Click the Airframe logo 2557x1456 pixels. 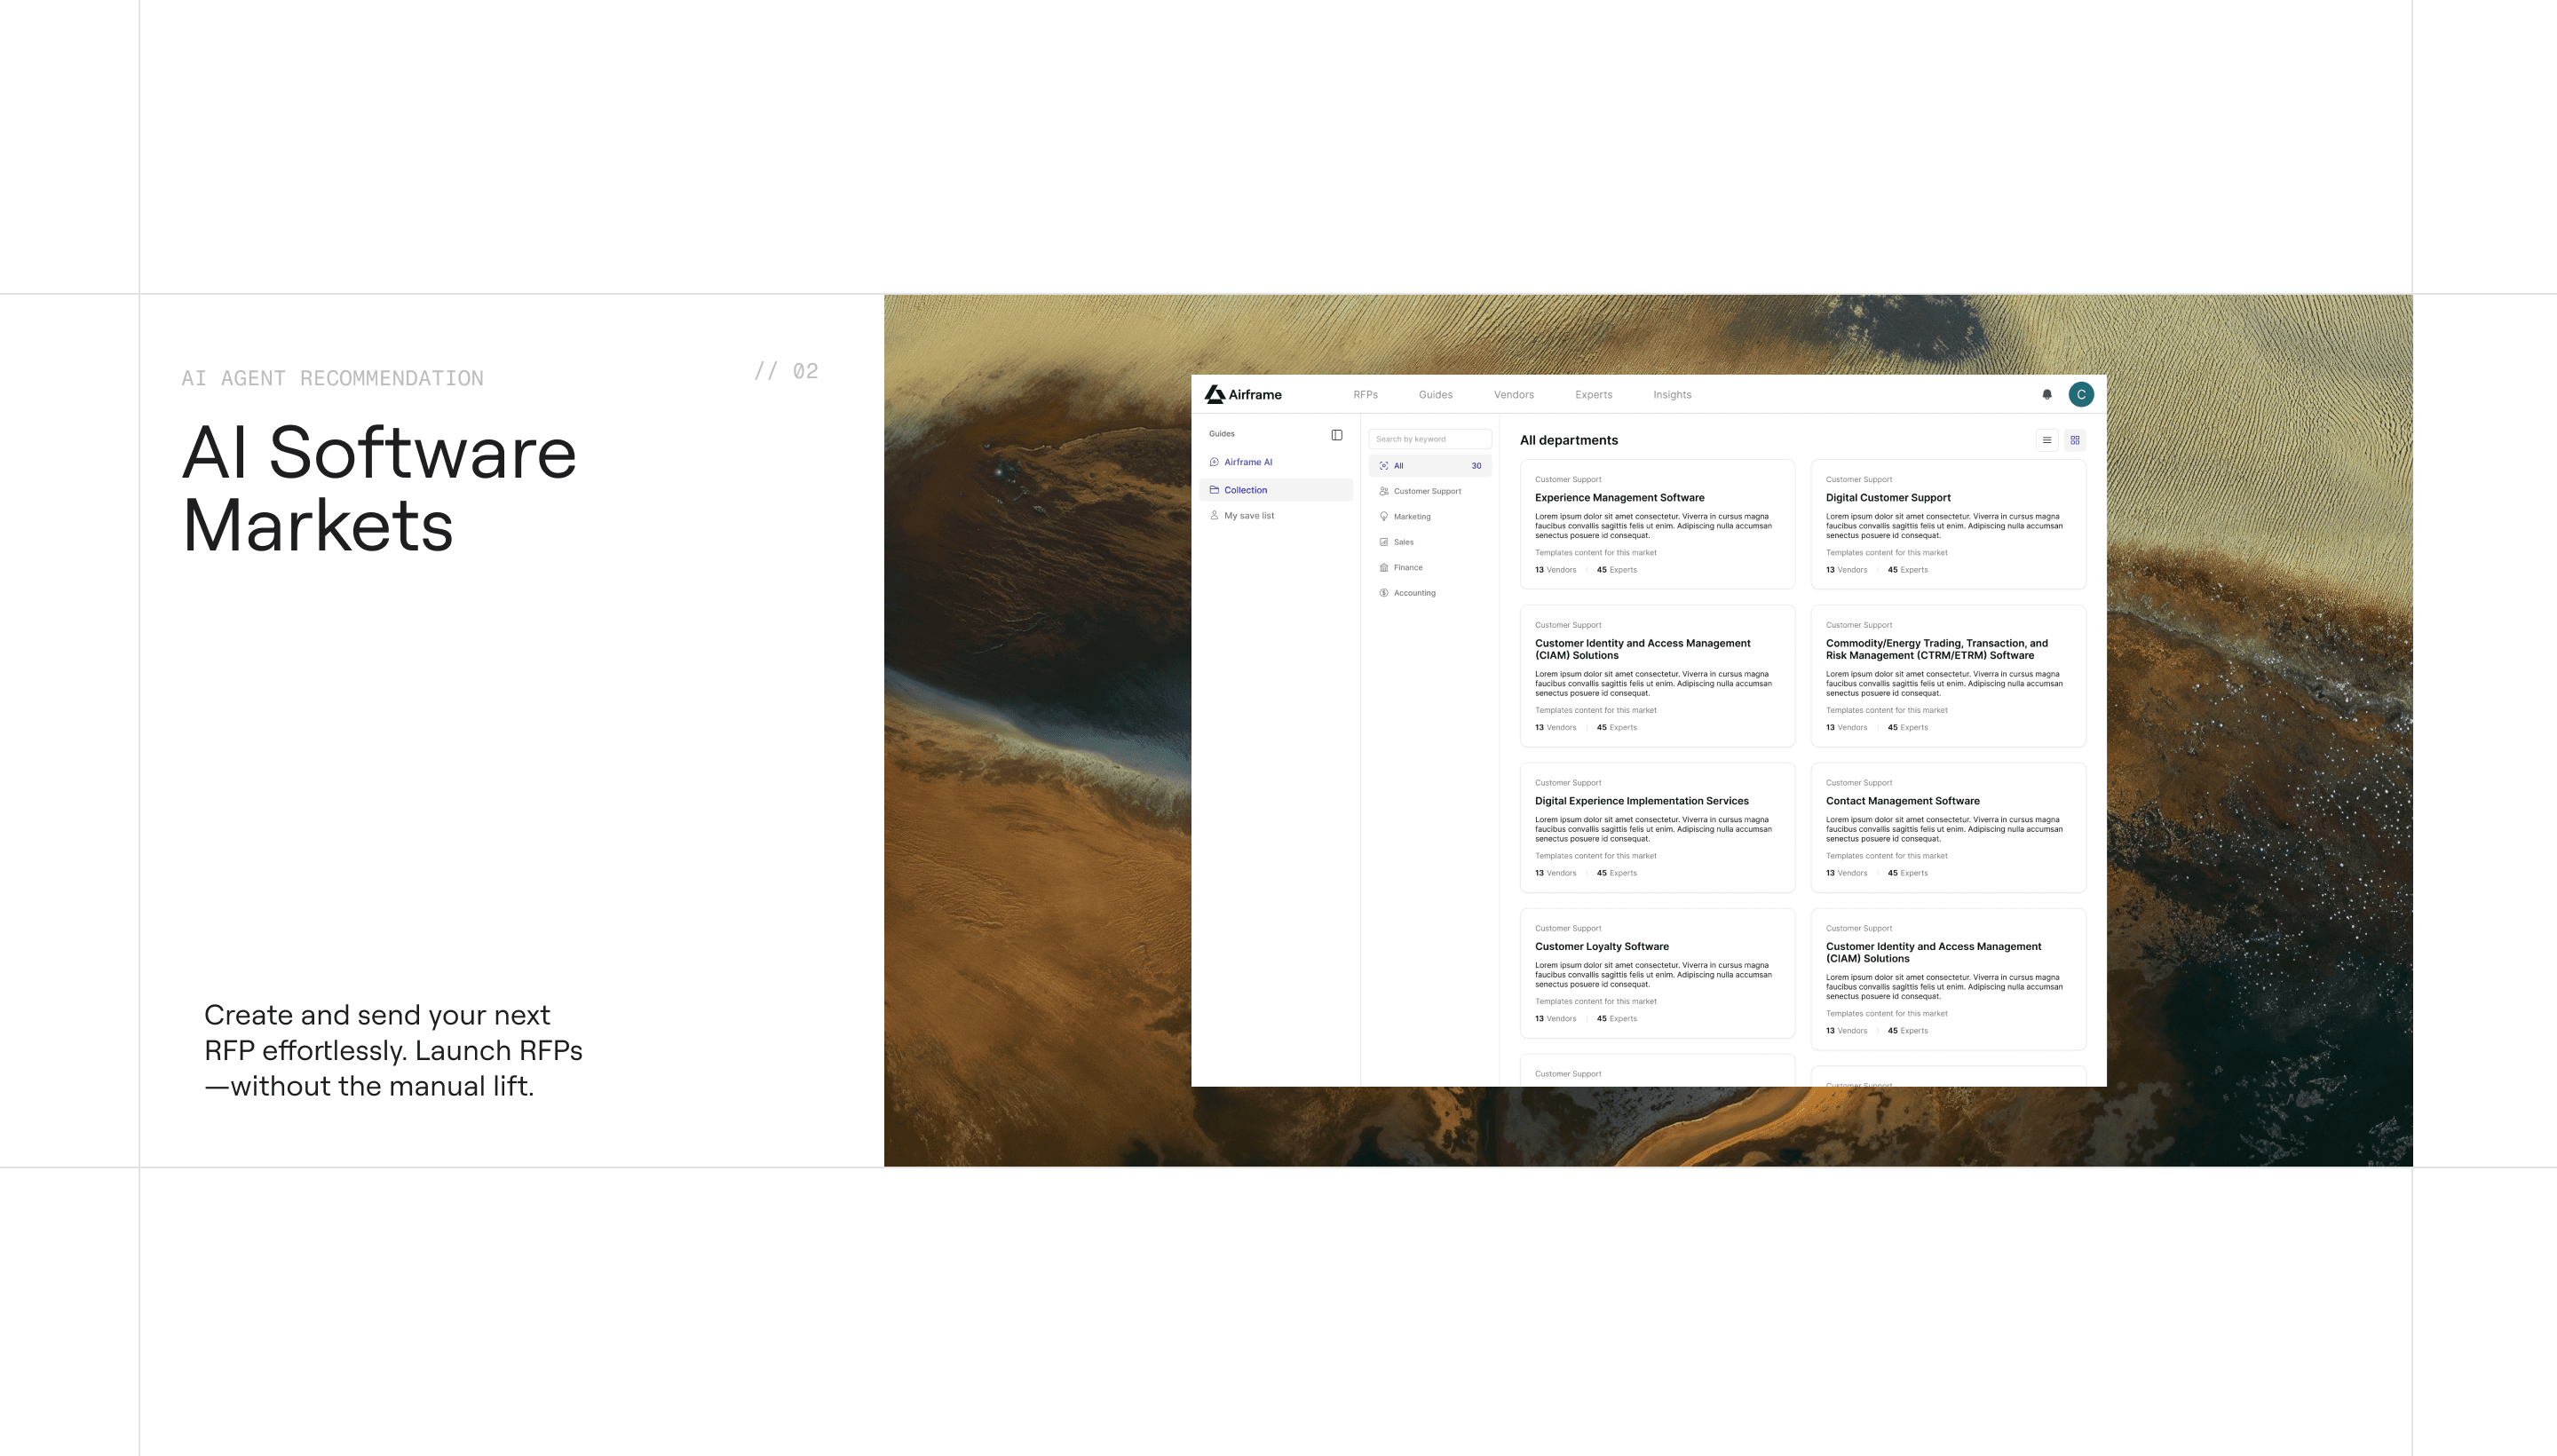coord(1243,394)
